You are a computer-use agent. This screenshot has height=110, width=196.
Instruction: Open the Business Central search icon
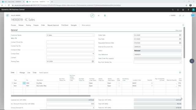(173, 10)
